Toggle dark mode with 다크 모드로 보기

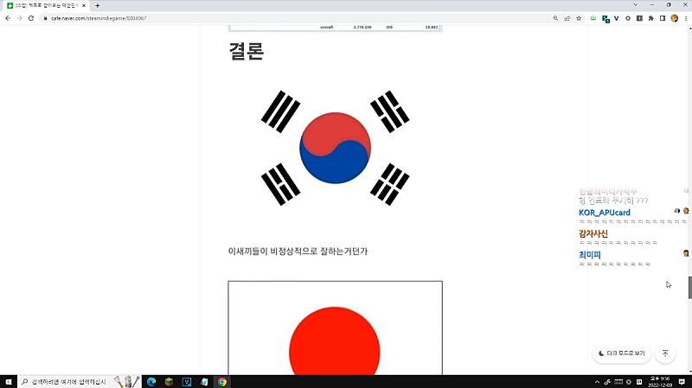[621, 353]
